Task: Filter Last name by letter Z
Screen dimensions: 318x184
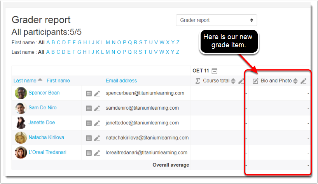Action: (x=177, y=52)
